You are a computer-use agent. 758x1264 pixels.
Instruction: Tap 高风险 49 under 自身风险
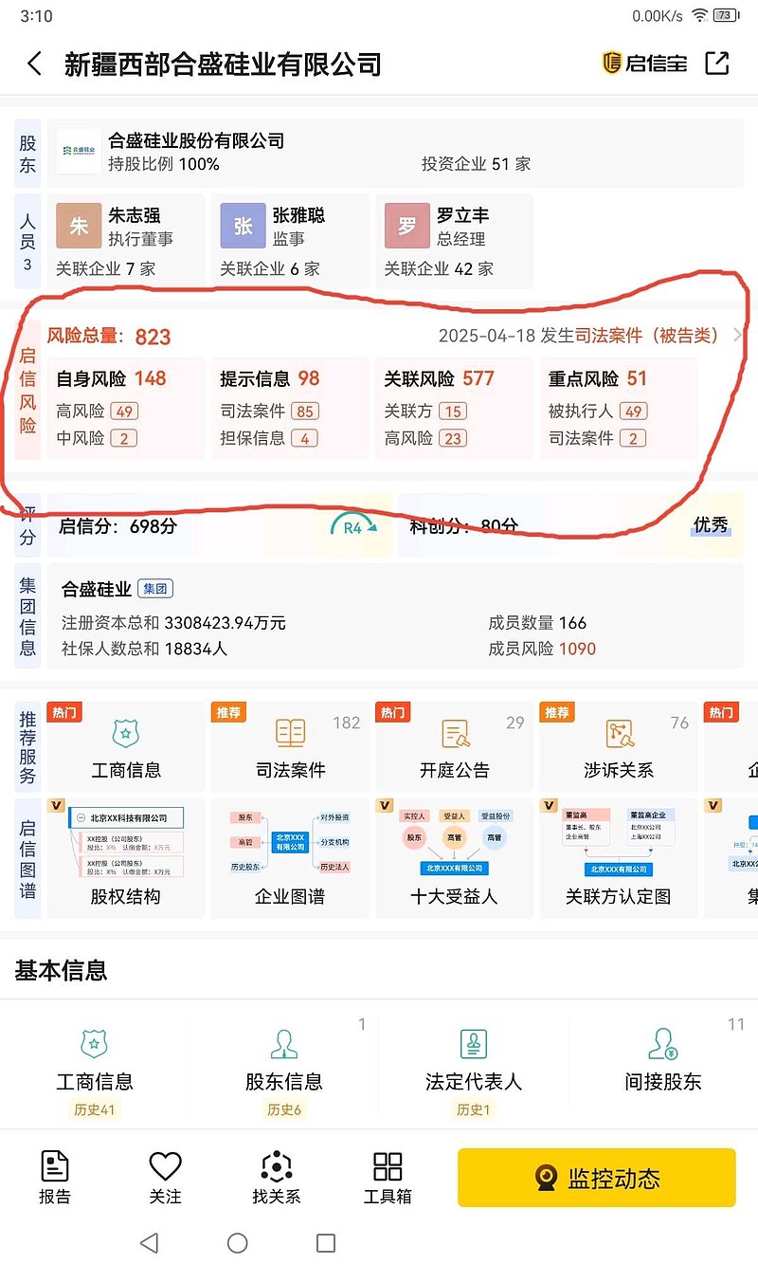(97, 412)
